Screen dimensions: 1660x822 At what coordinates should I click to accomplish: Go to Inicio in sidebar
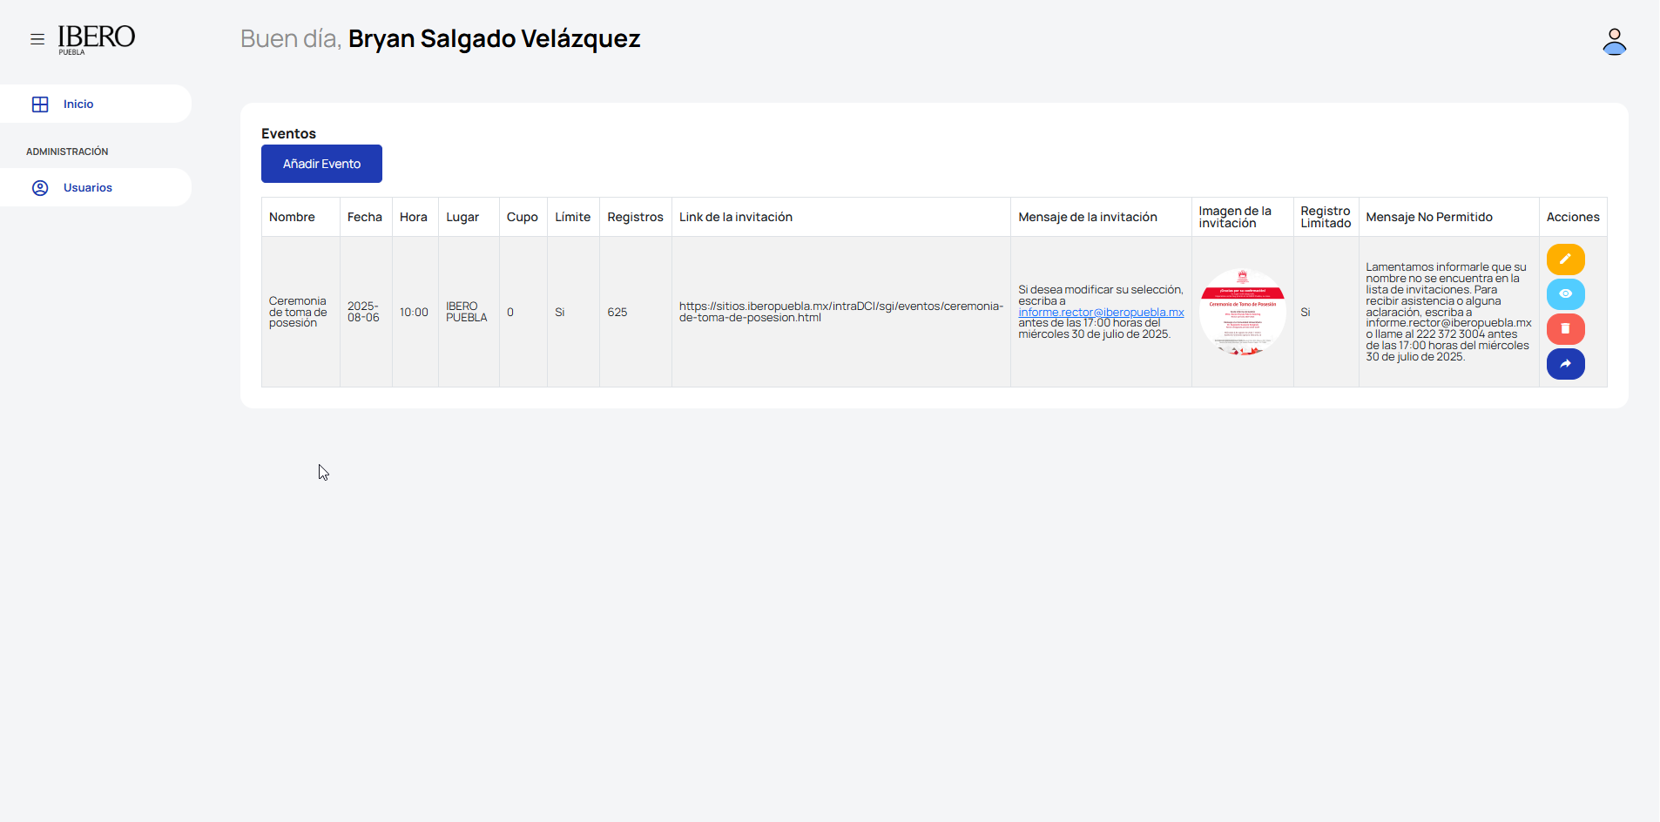tap(78, 104)
